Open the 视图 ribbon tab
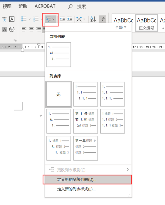Screen dimensions: 165x205 7,6
